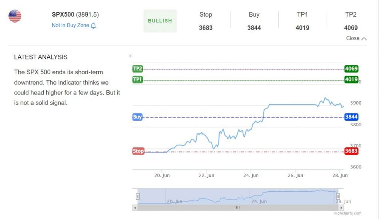Click the TP2 label on chart

pyautogui.click(x=138, y=69)
